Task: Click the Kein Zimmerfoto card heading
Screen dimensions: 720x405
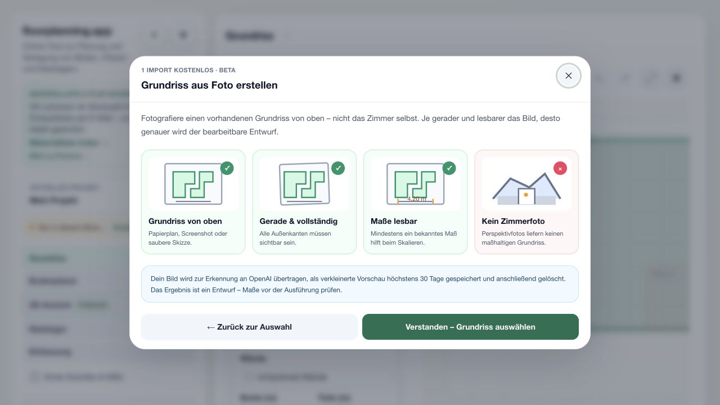Action: click(514, 221)
